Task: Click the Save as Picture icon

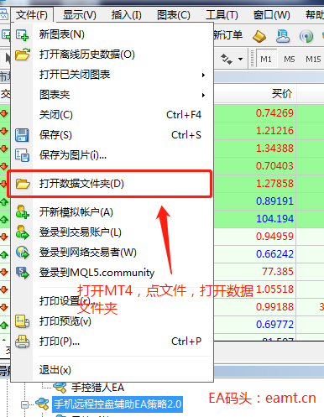Action: click(x=22, y=155)
